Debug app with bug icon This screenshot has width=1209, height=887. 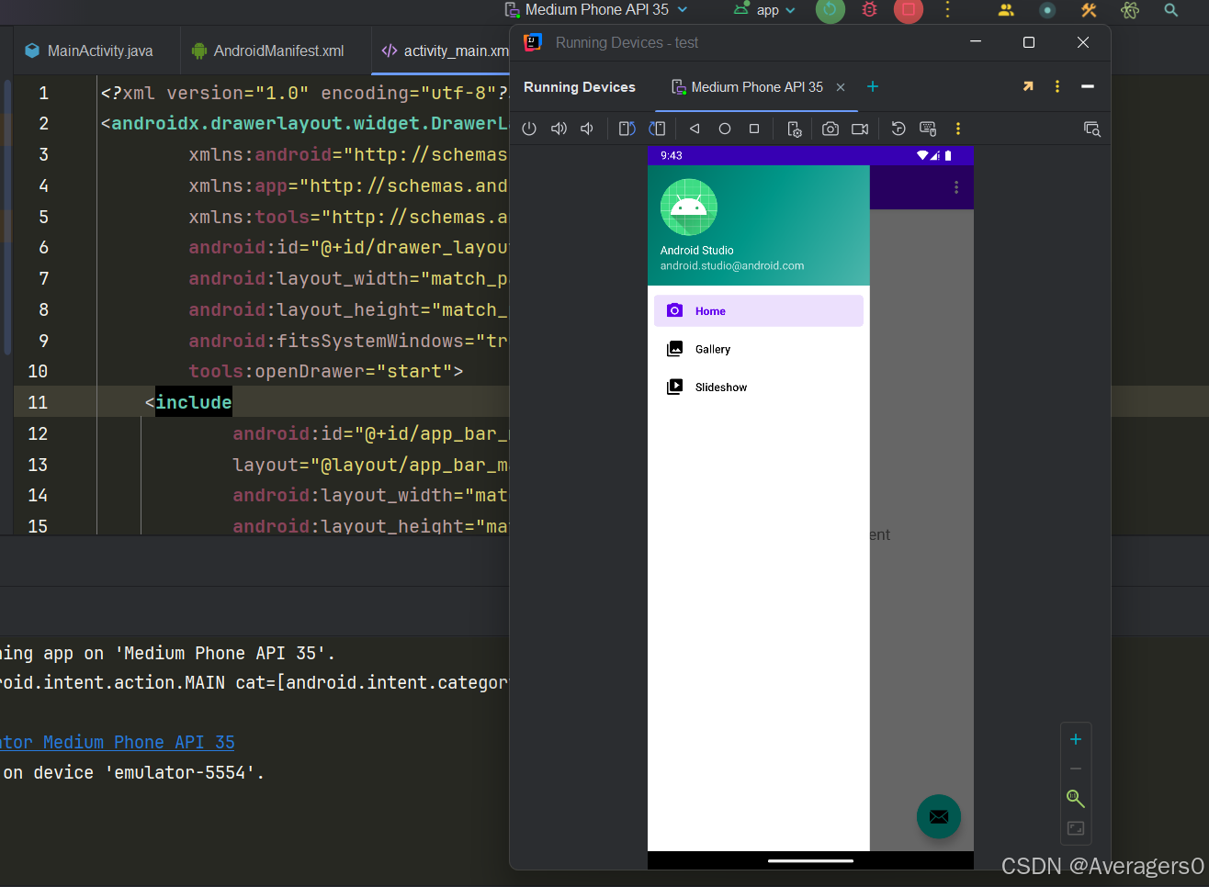point(869,10)
